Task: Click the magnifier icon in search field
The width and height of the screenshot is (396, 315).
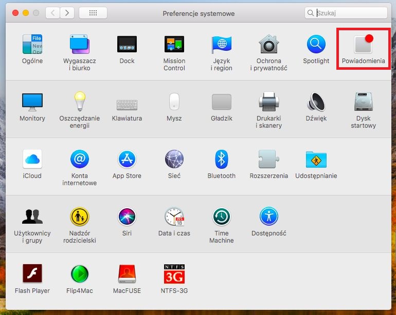Action: click(311, 13)
